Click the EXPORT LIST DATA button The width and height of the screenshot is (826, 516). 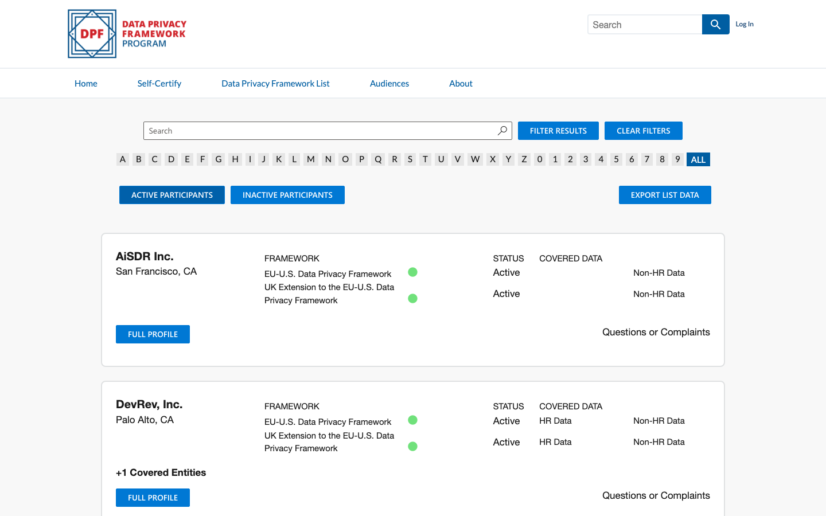665,195
